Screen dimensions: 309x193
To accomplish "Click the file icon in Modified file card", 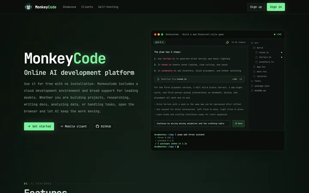I will coord(158,79).
